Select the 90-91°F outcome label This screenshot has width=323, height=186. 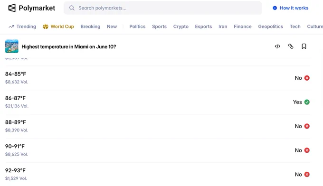point(15,146)
